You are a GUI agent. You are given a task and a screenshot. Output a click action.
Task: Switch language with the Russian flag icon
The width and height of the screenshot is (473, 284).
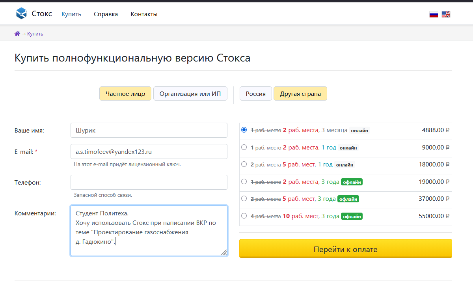[x=434, y=15]
